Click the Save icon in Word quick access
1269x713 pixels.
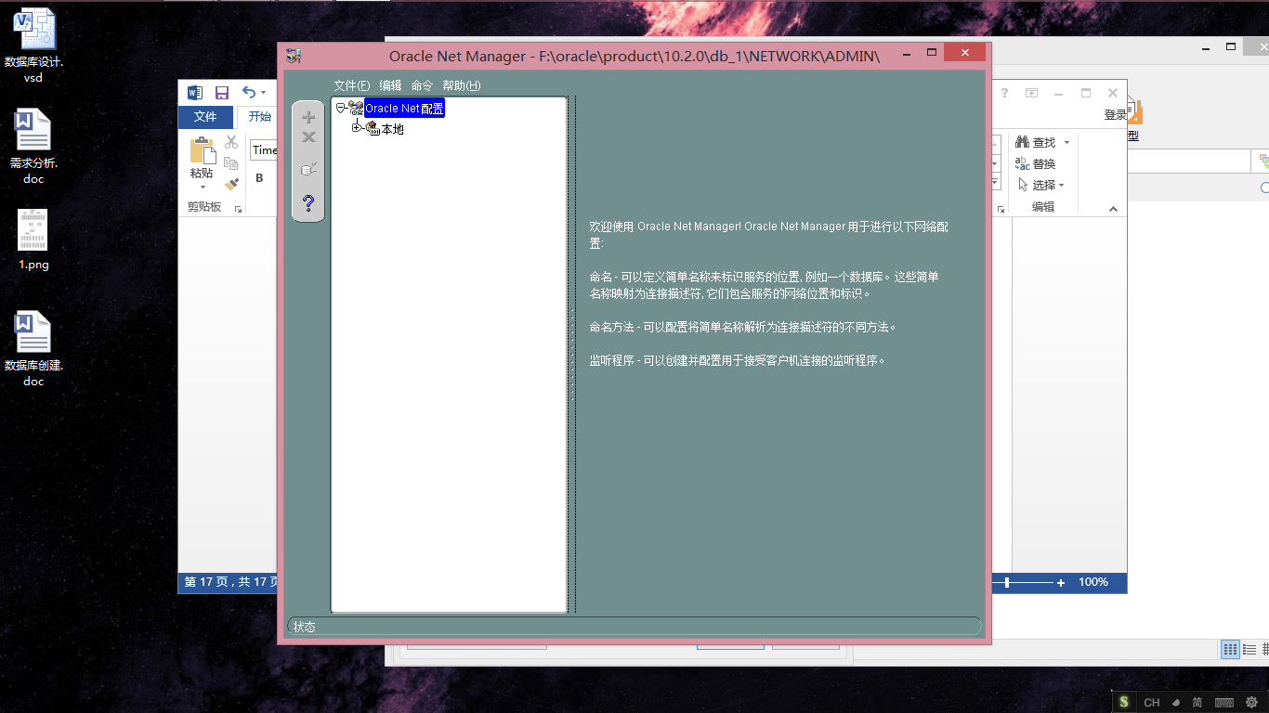222,93
